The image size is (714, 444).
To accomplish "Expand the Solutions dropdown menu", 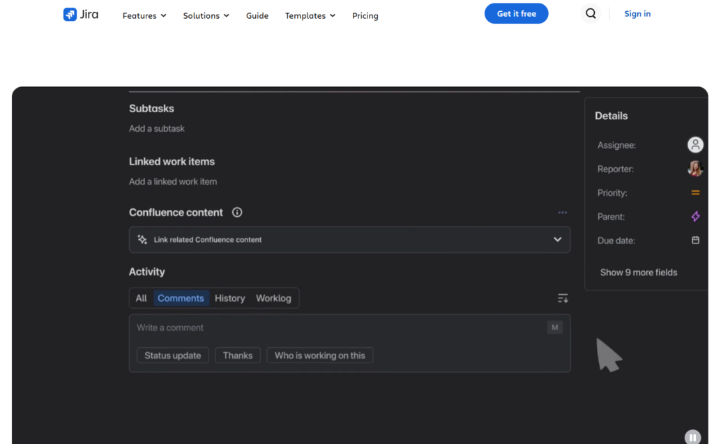I will (x=206, y=15).
